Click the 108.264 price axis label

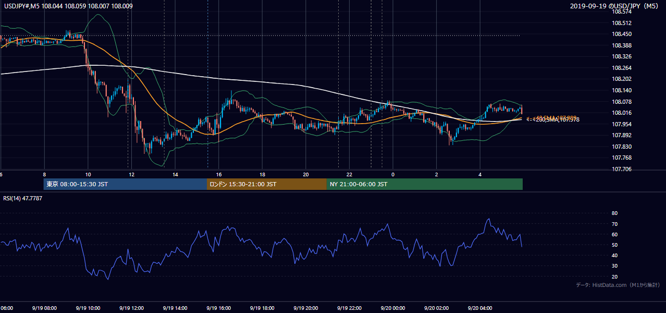[621, 68]
